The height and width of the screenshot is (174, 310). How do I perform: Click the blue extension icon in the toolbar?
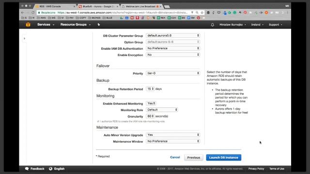(x=225, y=13)
